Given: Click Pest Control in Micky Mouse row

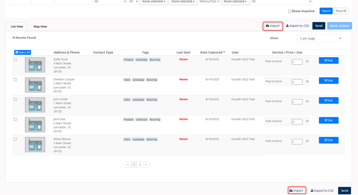Looking at the screenshot, I should click(x=274, y=141).
